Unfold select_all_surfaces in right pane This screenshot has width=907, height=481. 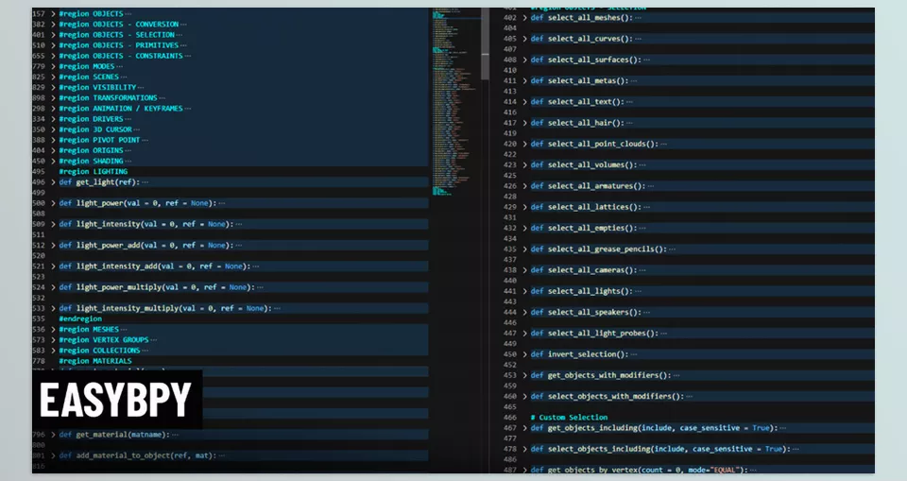pos(525,60)
